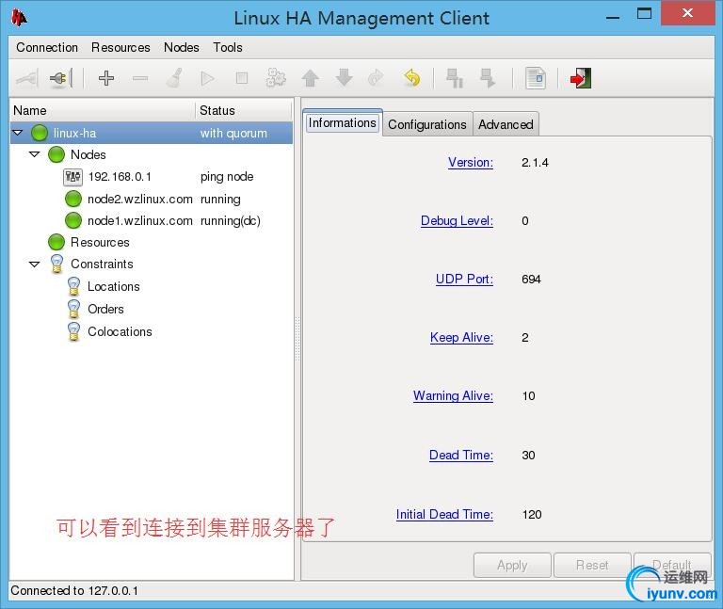Click the version value '2.1.4'

pos(535,163)
